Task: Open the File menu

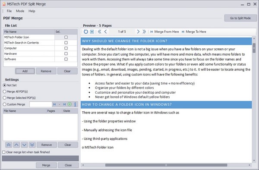Action: click(9, 11)
